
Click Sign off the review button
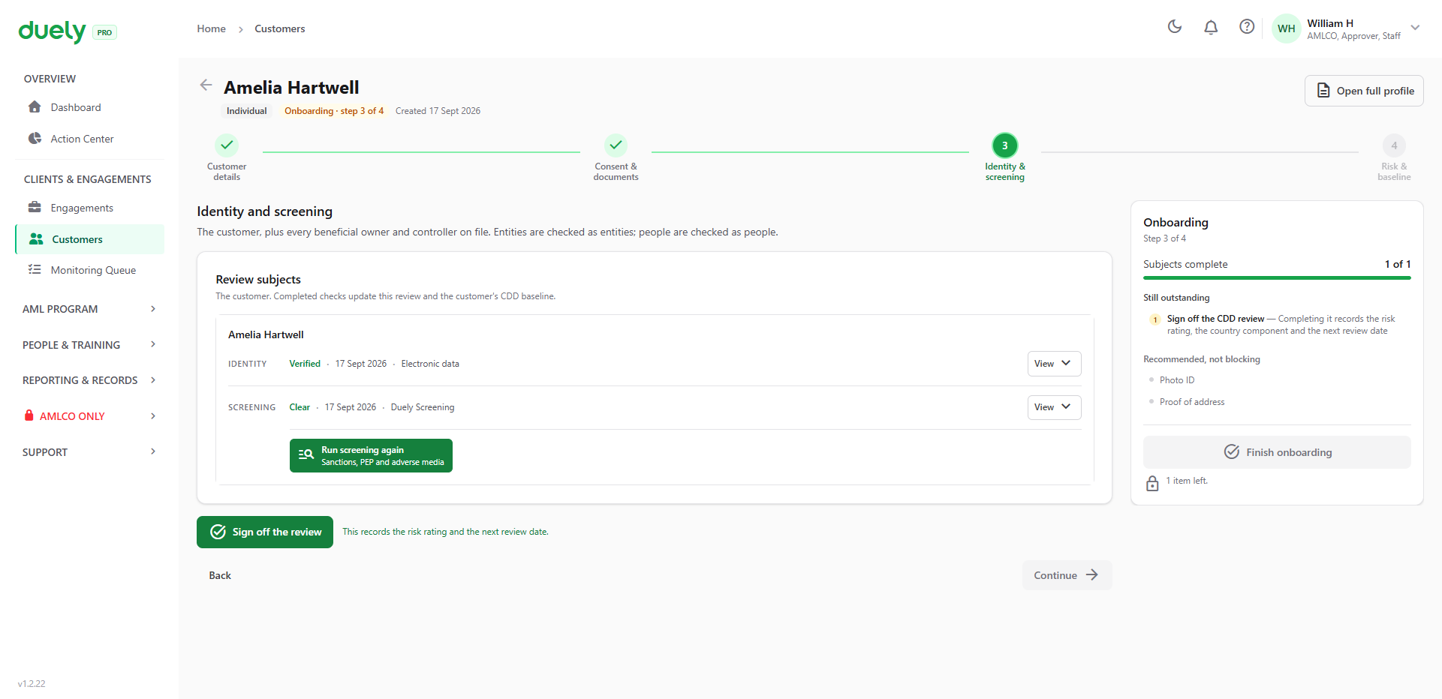(265, 532)
